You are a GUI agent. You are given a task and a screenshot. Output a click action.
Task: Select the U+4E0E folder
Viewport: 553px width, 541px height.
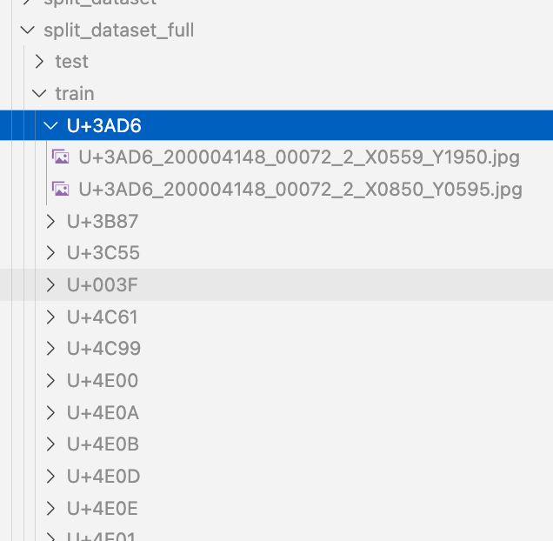pyautogui.click(x=103, y=508)
